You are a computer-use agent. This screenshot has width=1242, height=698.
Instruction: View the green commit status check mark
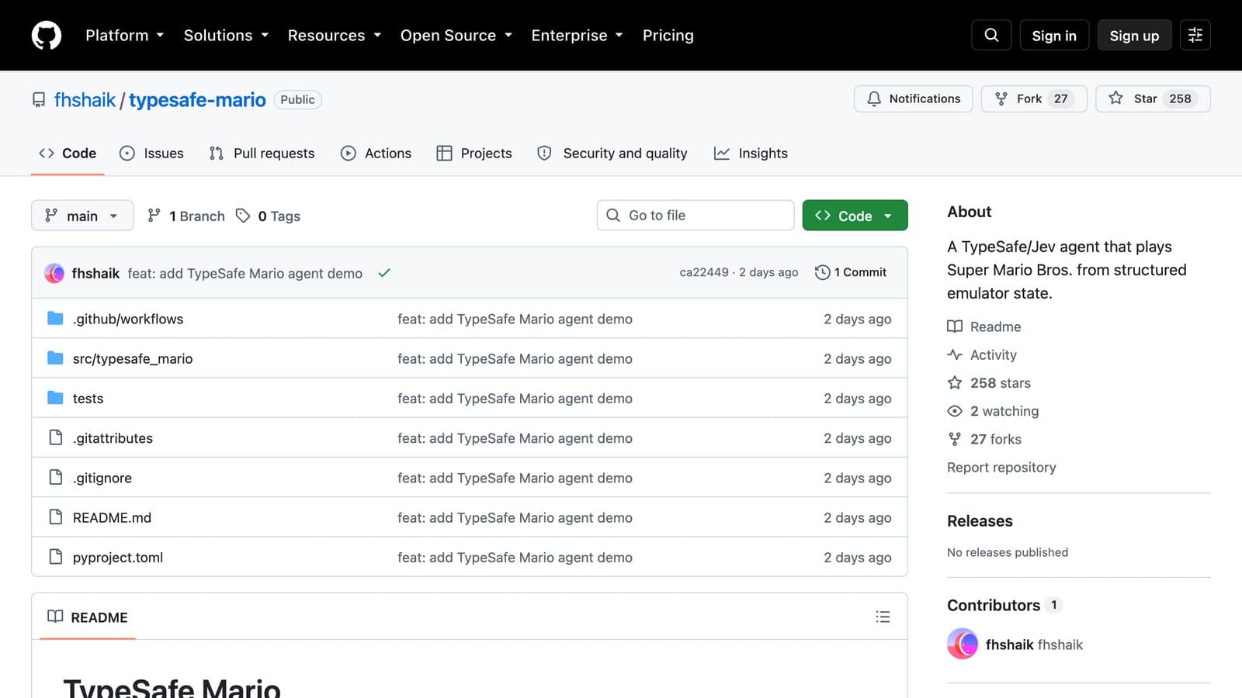pos(384,273)
